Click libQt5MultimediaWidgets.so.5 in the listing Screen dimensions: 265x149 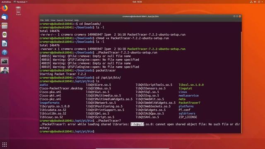(x=109, y=99)
